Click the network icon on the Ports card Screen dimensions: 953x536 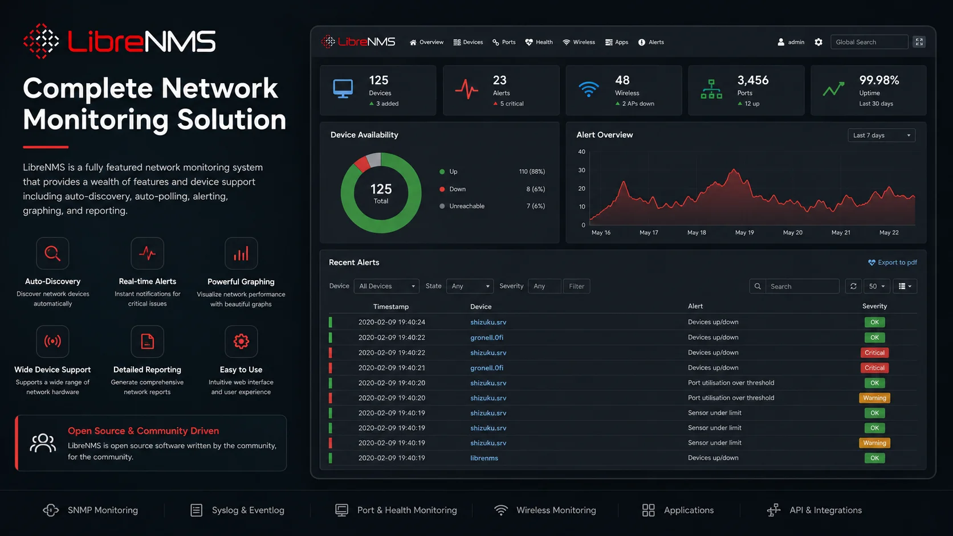[x=711, y=89]
